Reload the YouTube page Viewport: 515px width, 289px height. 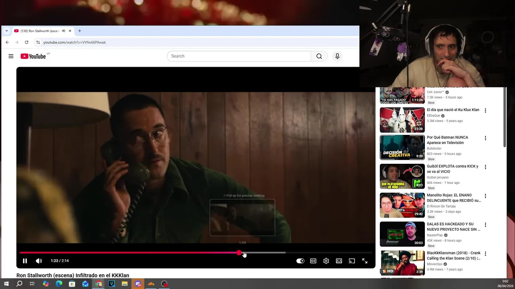(x=27, y=42)
